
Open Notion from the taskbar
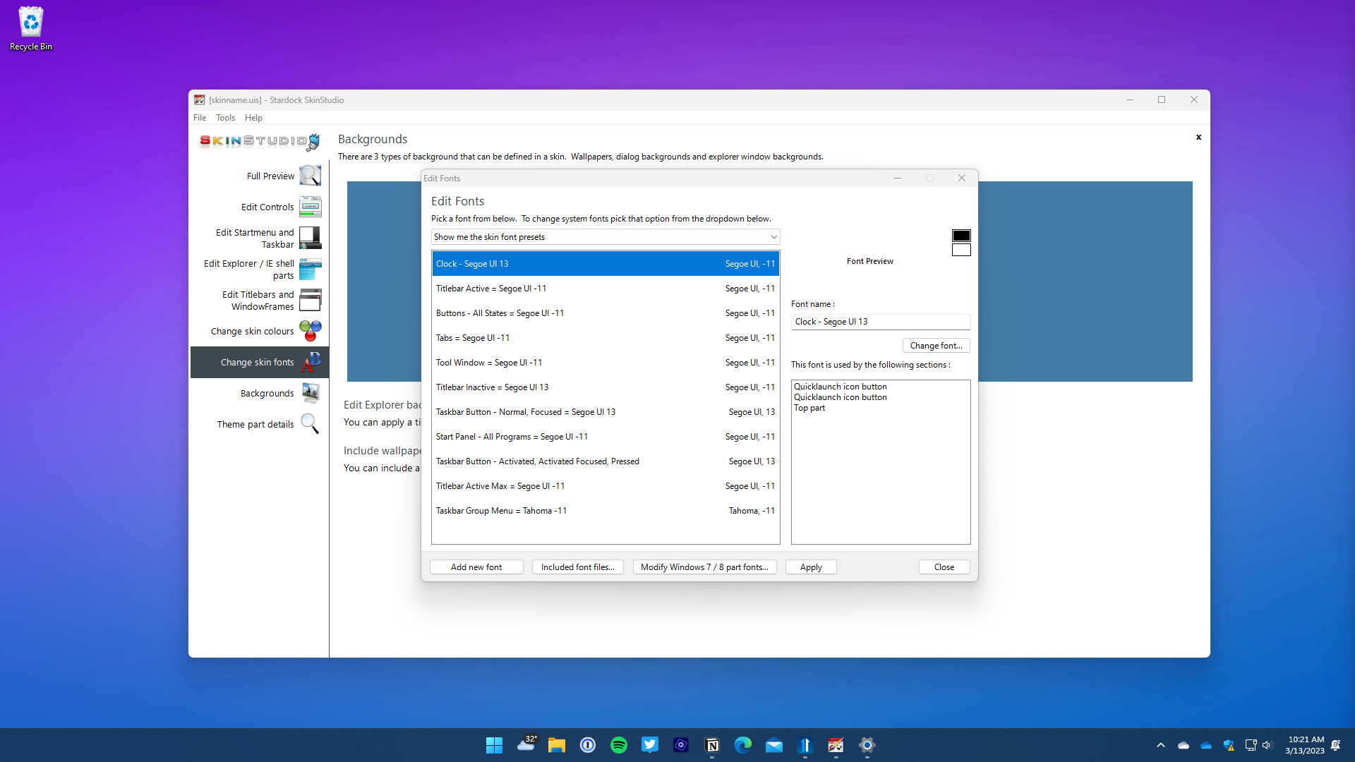click(x=712, y=744)
